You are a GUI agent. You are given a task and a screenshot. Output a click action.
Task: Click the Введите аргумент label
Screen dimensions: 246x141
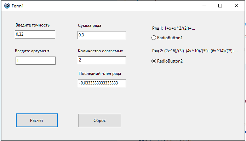coord(32,51)
